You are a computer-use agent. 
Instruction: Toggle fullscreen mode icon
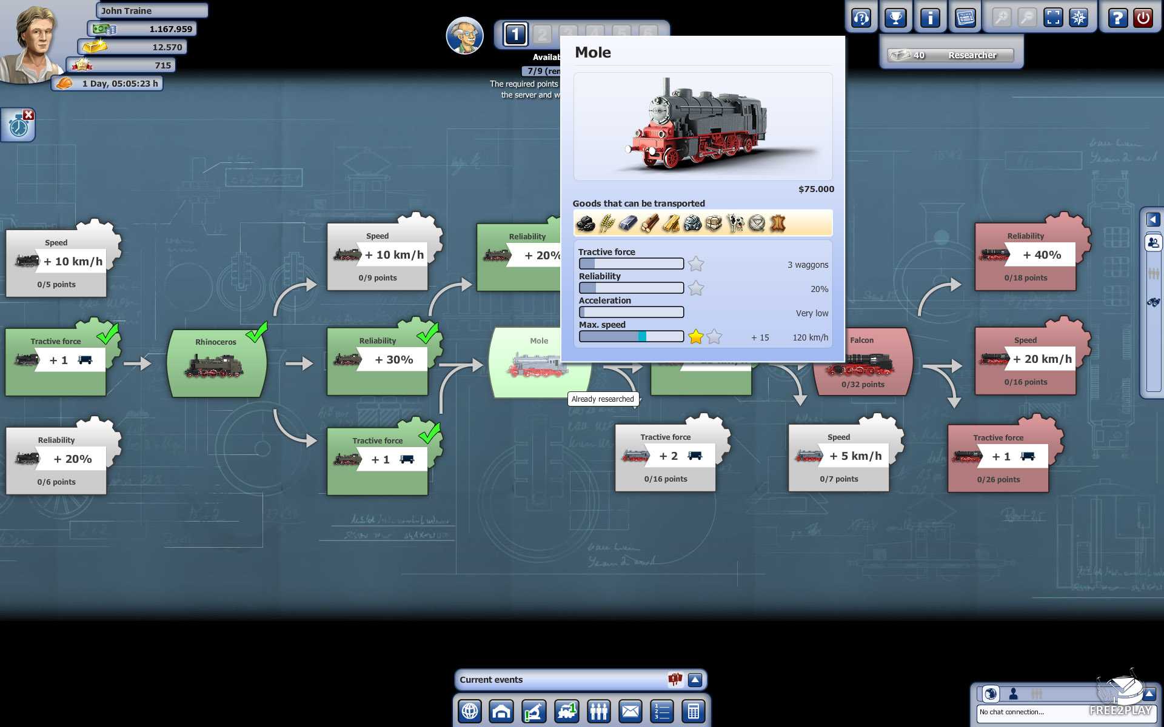click(1053, 18)
